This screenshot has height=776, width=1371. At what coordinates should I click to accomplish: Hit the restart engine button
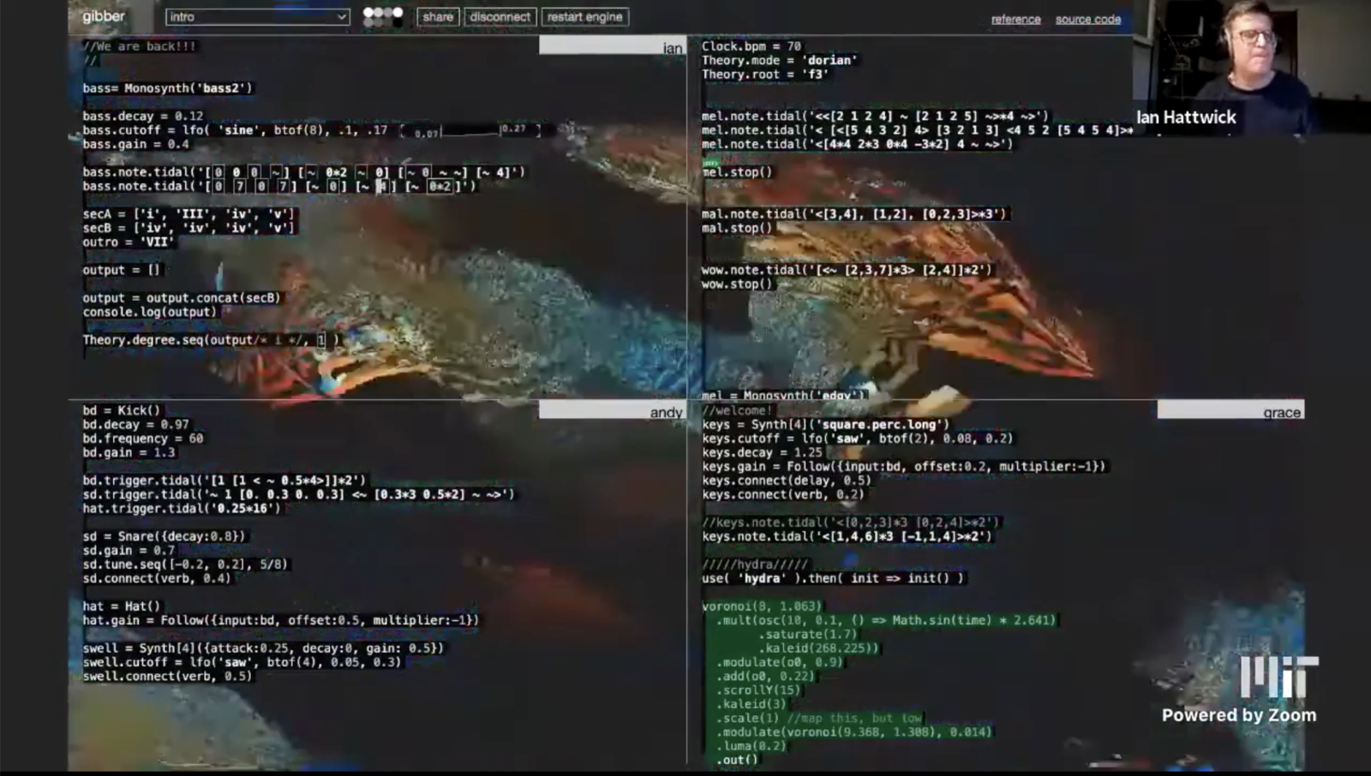coord(584,17)
